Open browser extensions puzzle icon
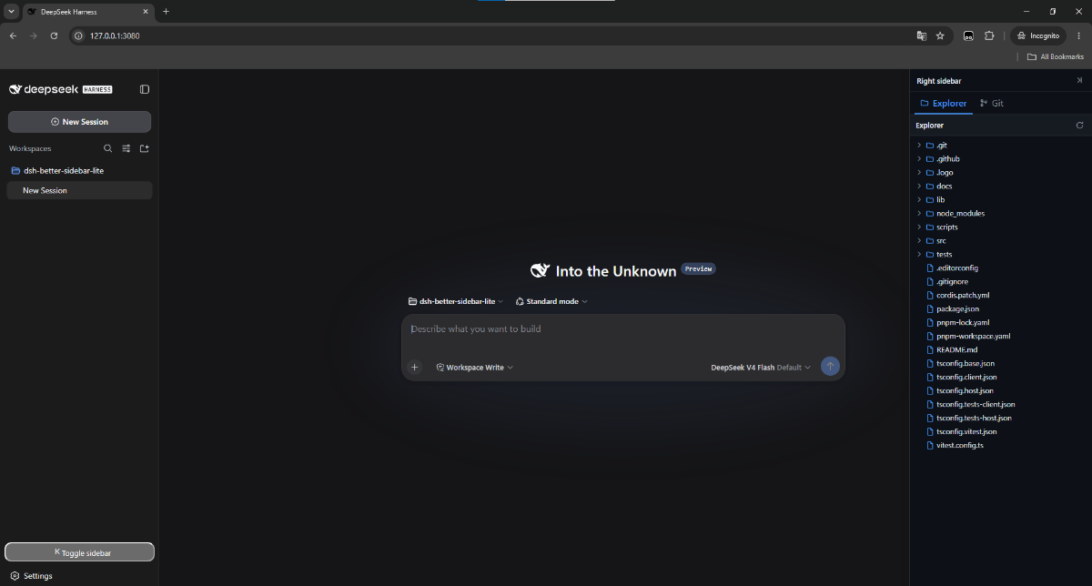 click(989, 35)
